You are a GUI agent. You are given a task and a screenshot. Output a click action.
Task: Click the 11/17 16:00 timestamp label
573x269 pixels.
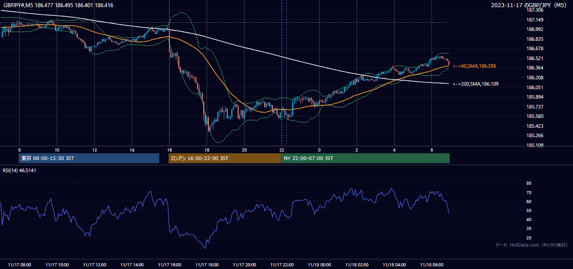pos(169,265)
